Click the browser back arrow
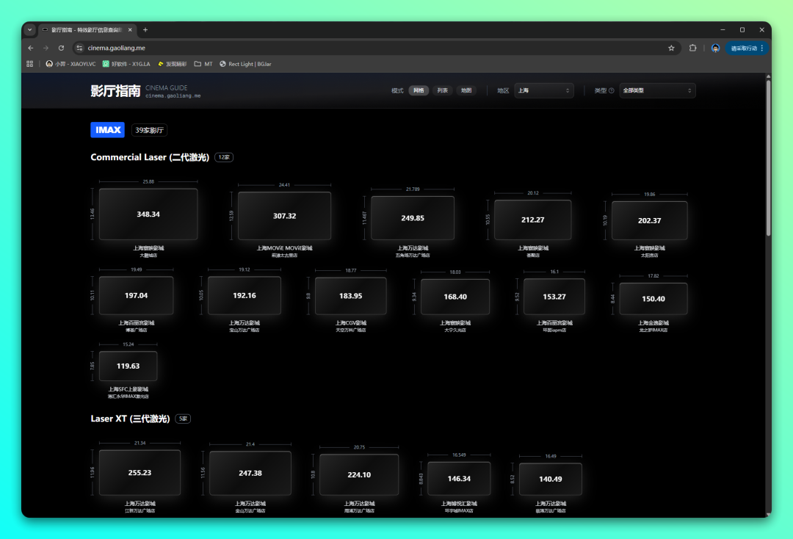The height and width of the screenshot is (539, 793). coord(31,48)
